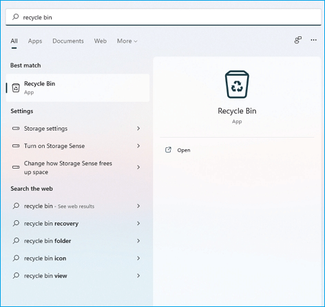Expand chevron for 'recycle bin view'
325x307 pixels.
(138, 276)
